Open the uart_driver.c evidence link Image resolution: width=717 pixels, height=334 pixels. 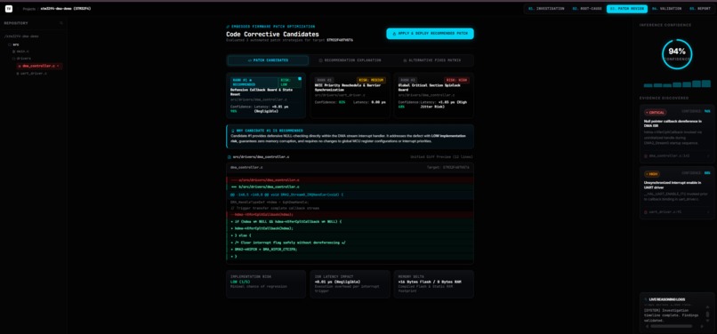663,212
